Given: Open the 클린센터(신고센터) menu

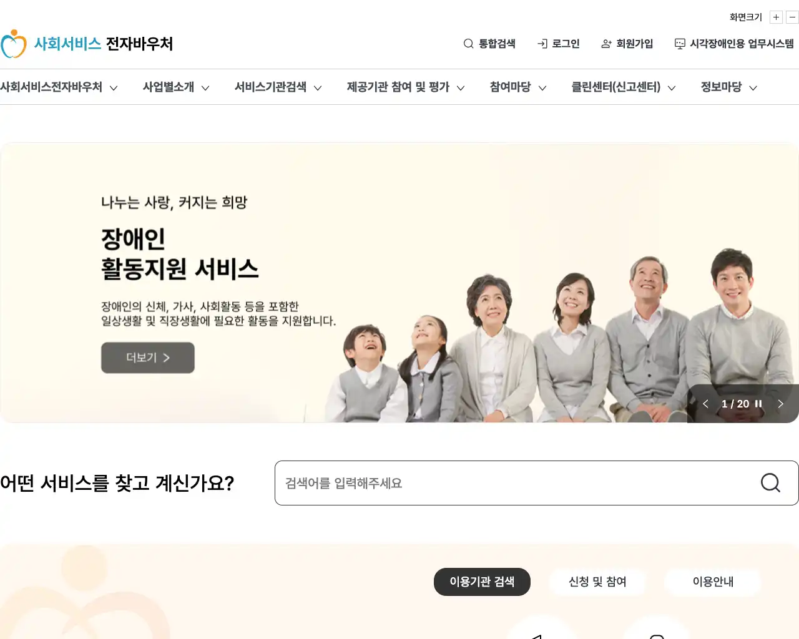Looking at the screenshot, I should point(624,87).
